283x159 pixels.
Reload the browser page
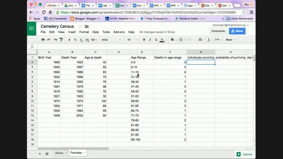click(44, 12)
